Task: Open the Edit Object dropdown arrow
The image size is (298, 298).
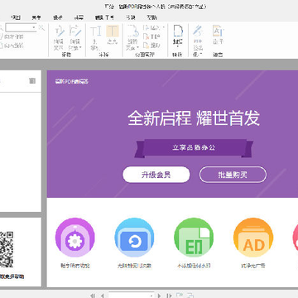Action: coord(80,47)
